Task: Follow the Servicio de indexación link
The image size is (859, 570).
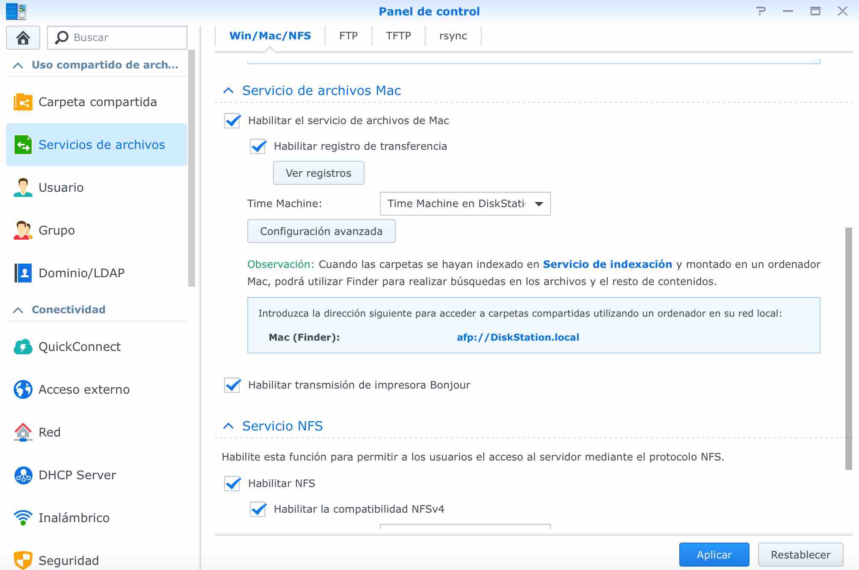Action: pyautogui.click(x=607, y=264)
